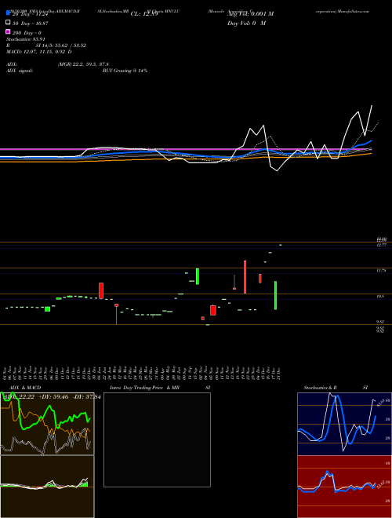The height and width of the screenshot is (518, 392).
Task: Click the 'Avg Vol: 0.001 M' label
Action: click(x=250, y=14)
